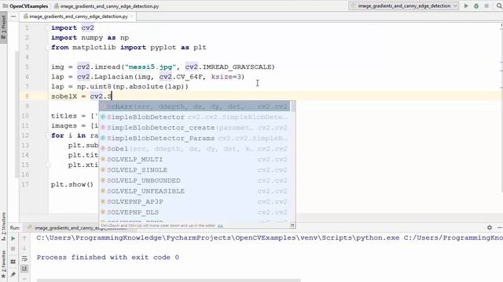This screenshot has height=282, width=503.
Task: Choose SimpleBlobDetector_create from the completion list
Action: pos(194,128)
